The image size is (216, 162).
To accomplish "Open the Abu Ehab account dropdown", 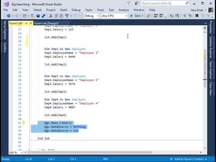I will 198,10.
